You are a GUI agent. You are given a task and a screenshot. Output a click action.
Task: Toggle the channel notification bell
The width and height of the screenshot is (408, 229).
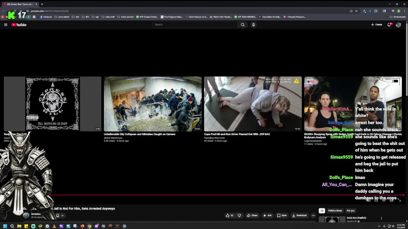point(58,215)
